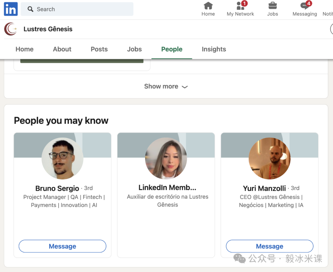This screenshot has width=333, height=272.
Task: Click the dark green bar above Show more
Action: pos(82,61)
